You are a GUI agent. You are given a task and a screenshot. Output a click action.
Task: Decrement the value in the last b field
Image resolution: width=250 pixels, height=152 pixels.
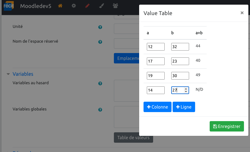coord(186,92)
